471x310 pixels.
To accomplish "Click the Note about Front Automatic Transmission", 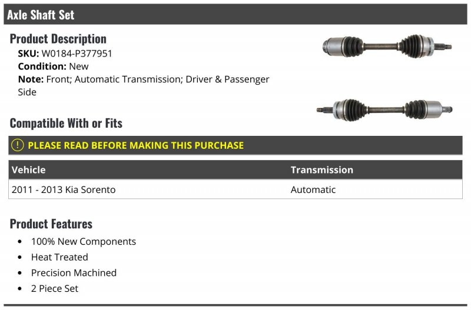I will (144, 85).
